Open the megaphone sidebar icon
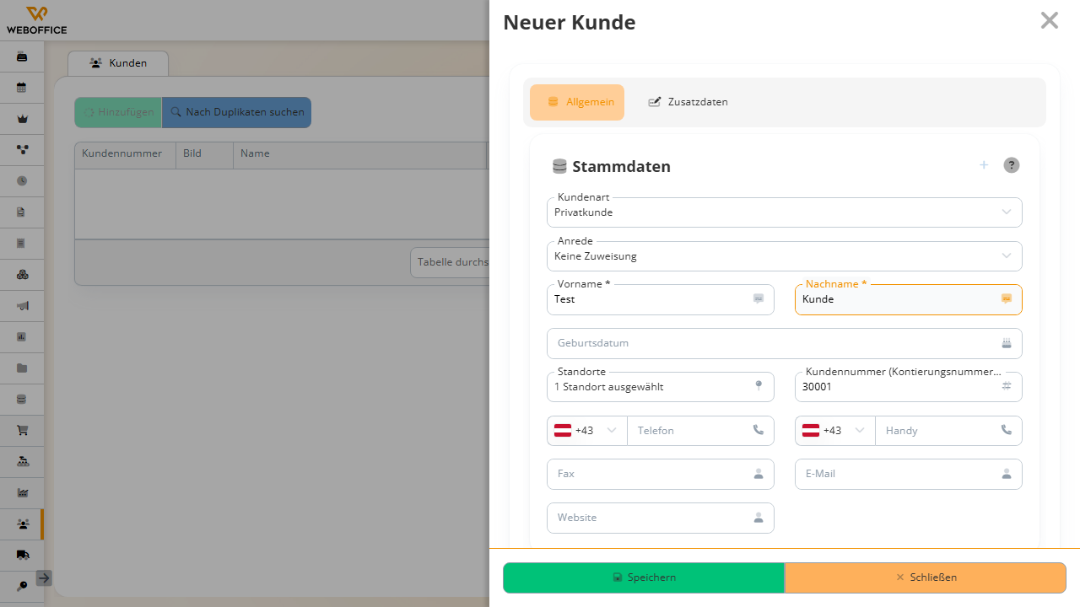Viewport: 1080px width, 607px height. coord(22,305)
